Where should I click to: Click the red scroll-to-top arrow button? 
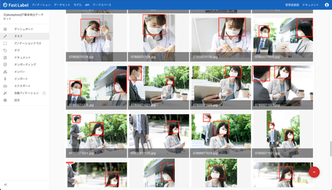click(314, 172)
